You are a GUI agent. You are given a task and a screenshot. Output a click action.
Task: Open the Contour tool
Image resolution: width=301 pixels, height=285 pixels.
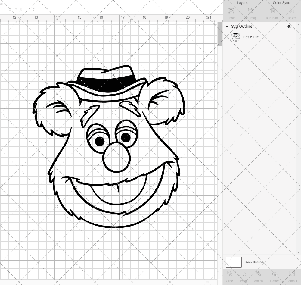pos(292,274)
